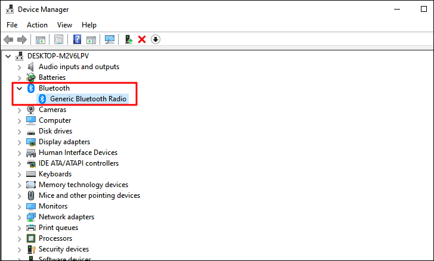Expand the Monitors category
The image size is (434, 261).
tap(19, 206)
